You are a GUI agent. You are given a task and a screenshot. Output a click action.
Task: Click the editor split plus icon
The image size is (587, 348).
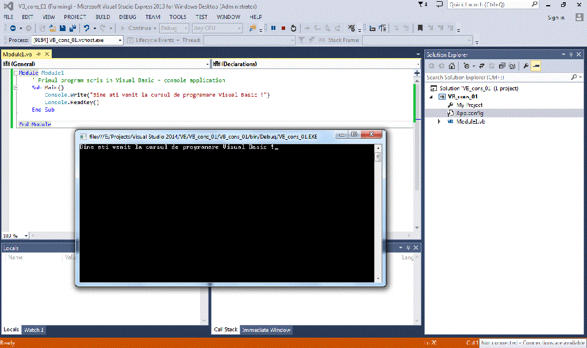click(x=417, y=73)
